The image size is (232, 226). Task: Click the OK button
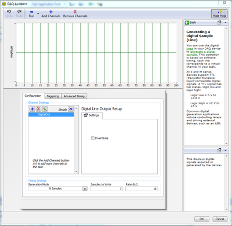[x=202, y=219]
